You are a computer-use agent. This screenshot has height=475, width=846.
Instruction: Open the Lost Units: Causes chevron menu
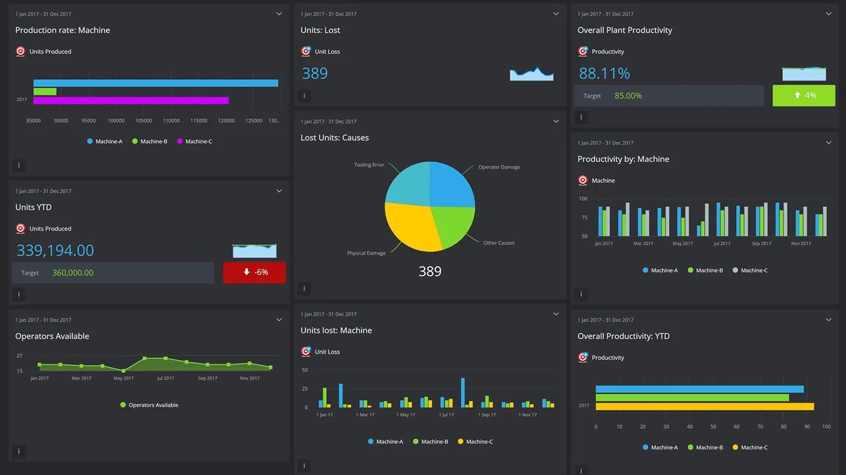pyautogui.click(x=556, y=121)
